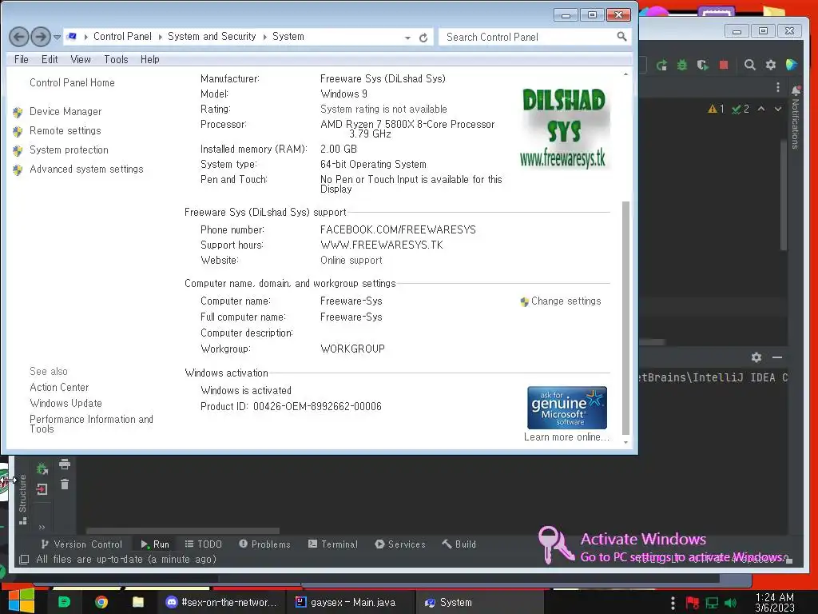This screenshot has height=614, width=818.
Task: Go to Control Panel Home
Action: tap(72, 82)
